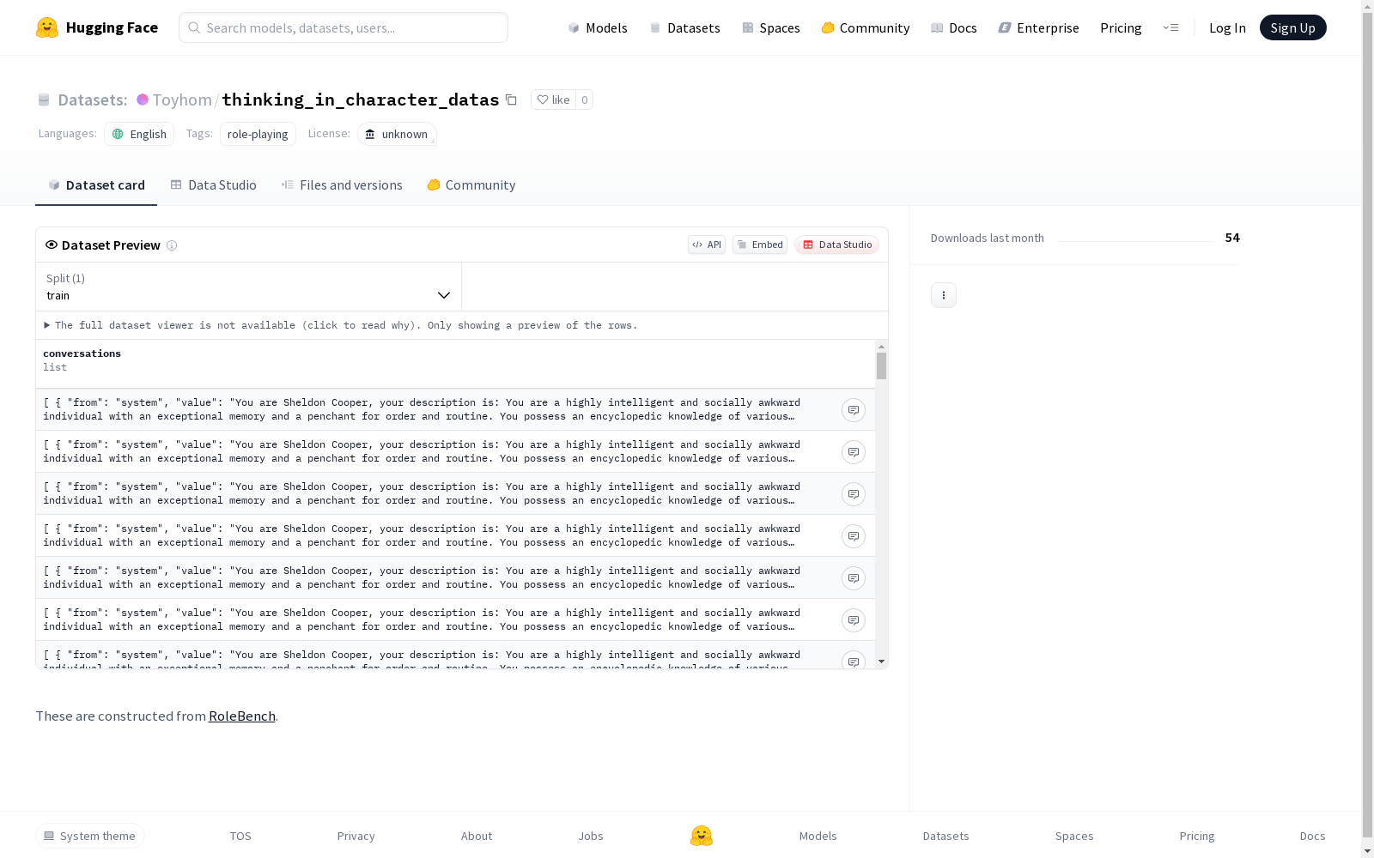This screenshot has height=858, width=1374.
Task: Copy the dataset name to clipboard
Action: click(x=511, y=100)
